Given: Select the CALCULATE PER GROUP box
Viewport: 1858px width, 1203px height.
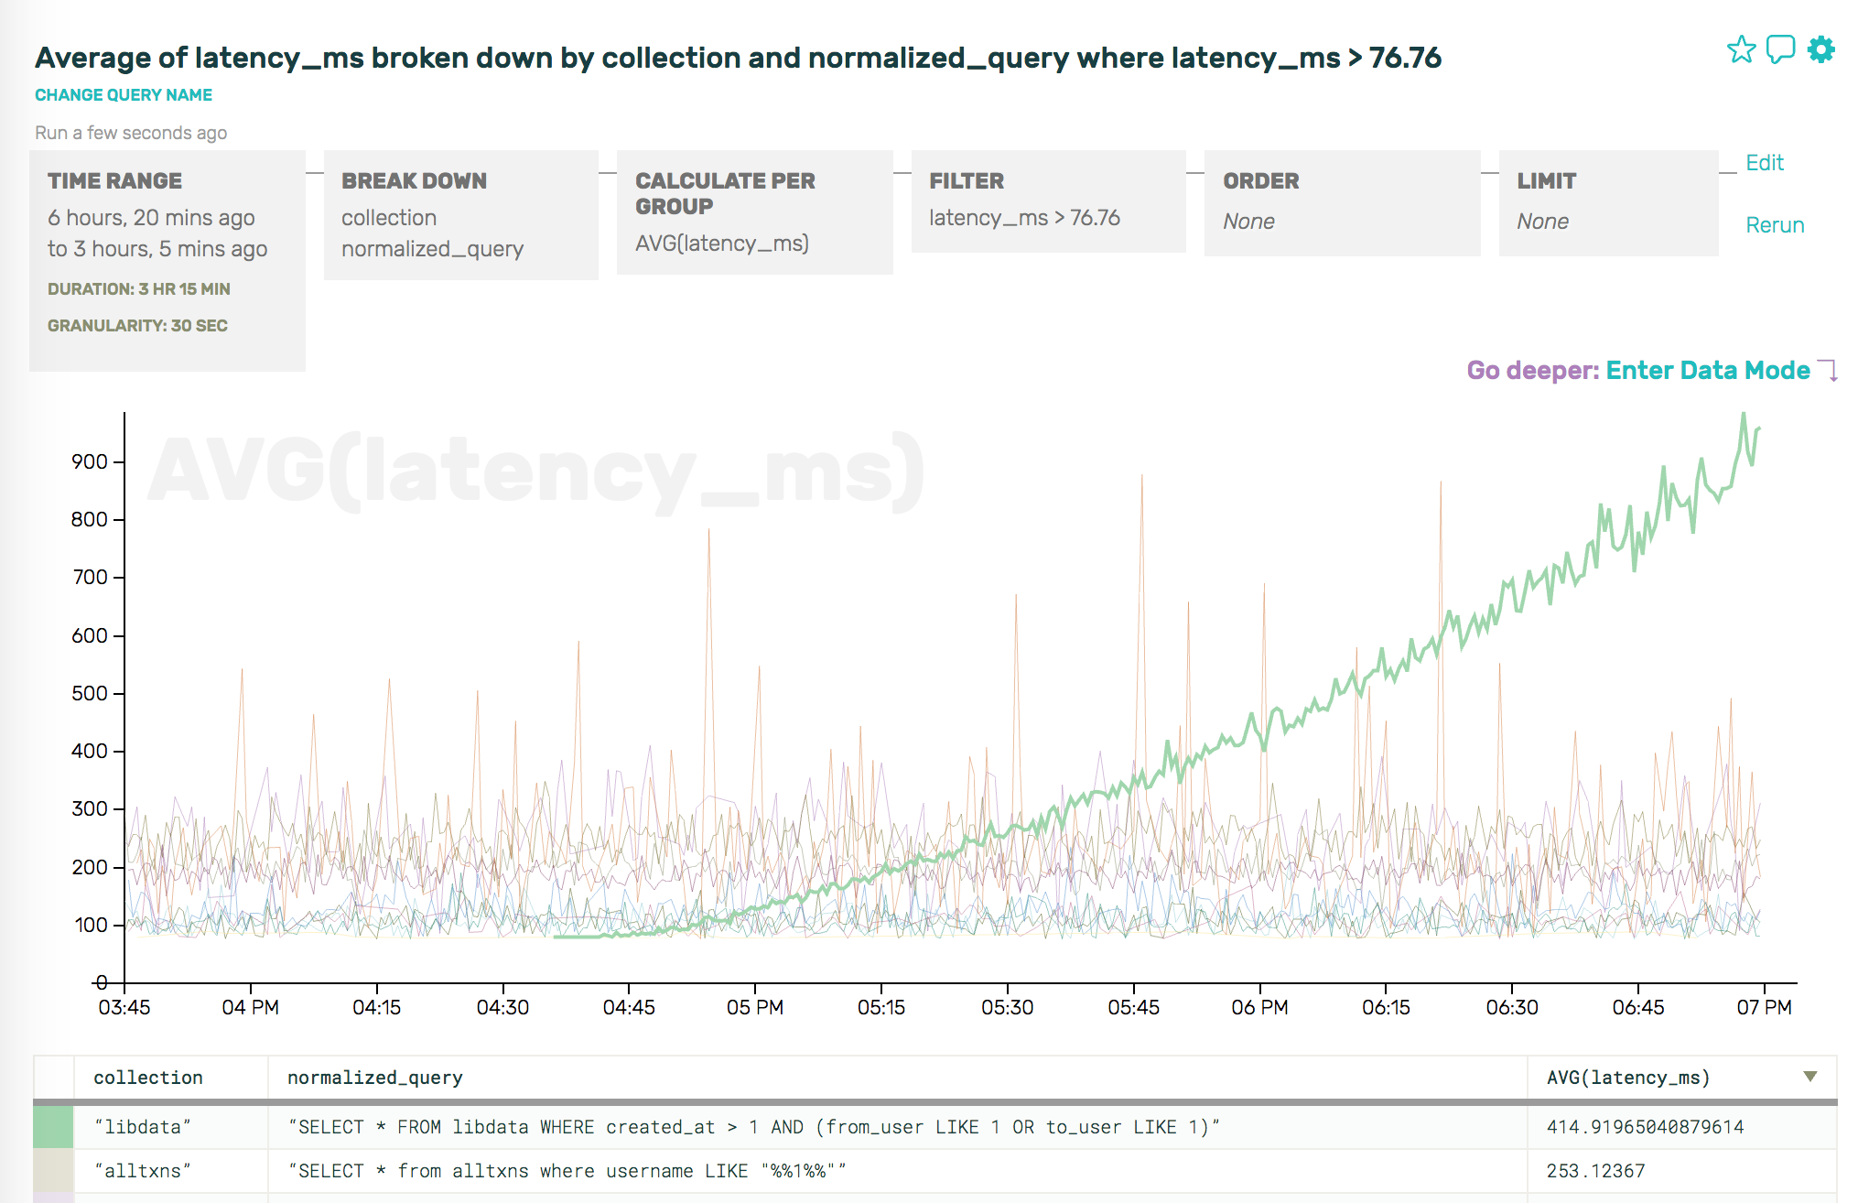Looking at the screenshot, I should tap(754, 212).
